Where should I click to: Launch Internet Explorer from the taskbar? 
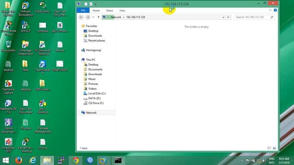(33, 160)
